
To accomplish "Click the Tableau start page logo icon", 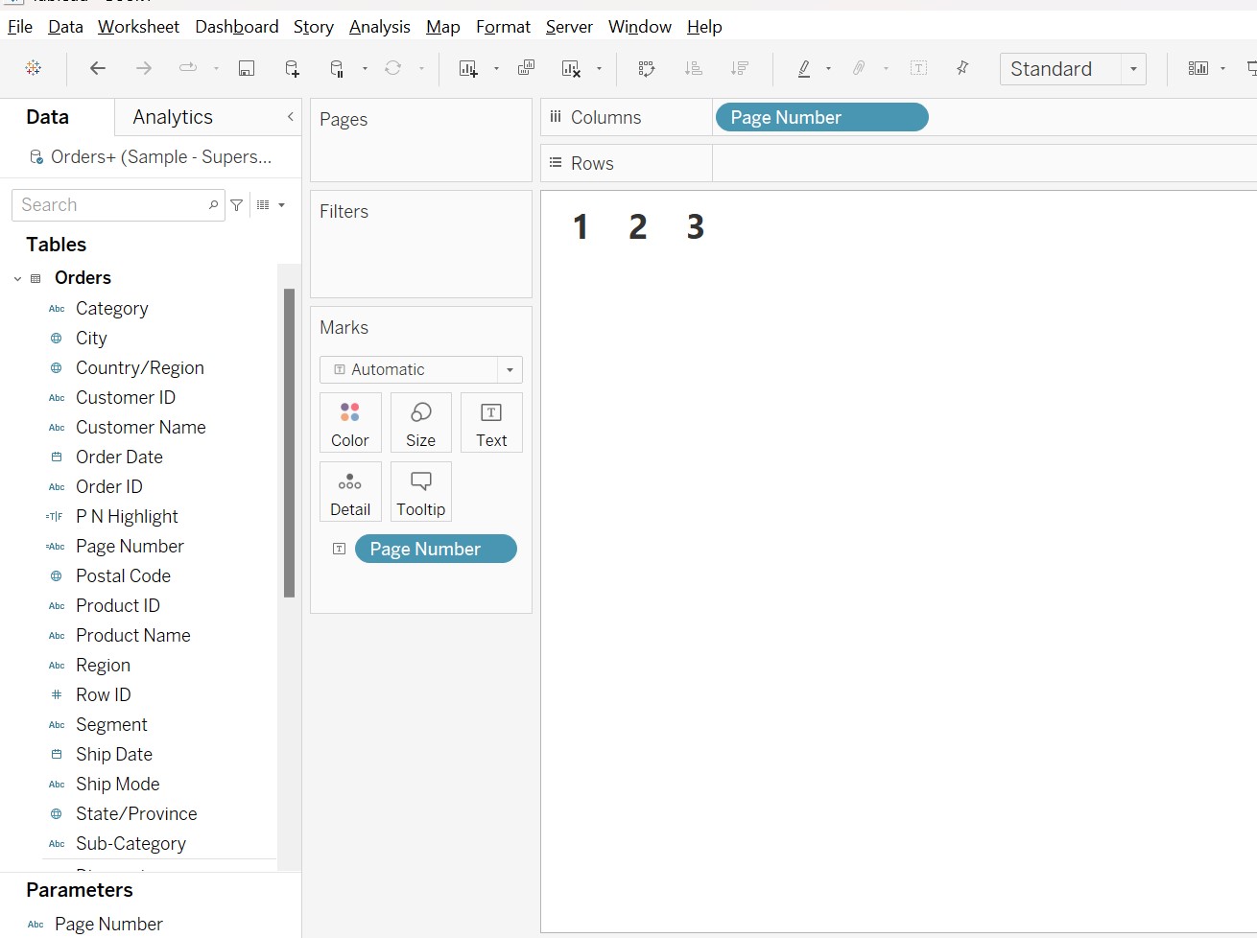I will tap(34, 68).
